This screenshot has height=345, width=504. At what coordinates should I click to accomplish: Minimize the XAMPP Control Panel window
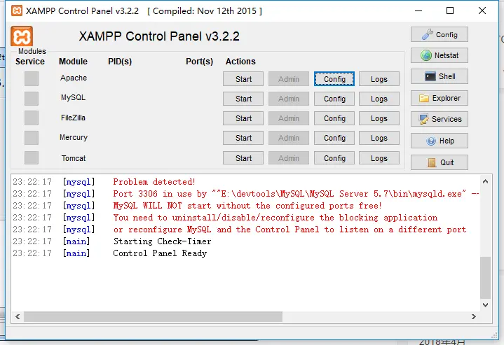(x=418, y=10)
